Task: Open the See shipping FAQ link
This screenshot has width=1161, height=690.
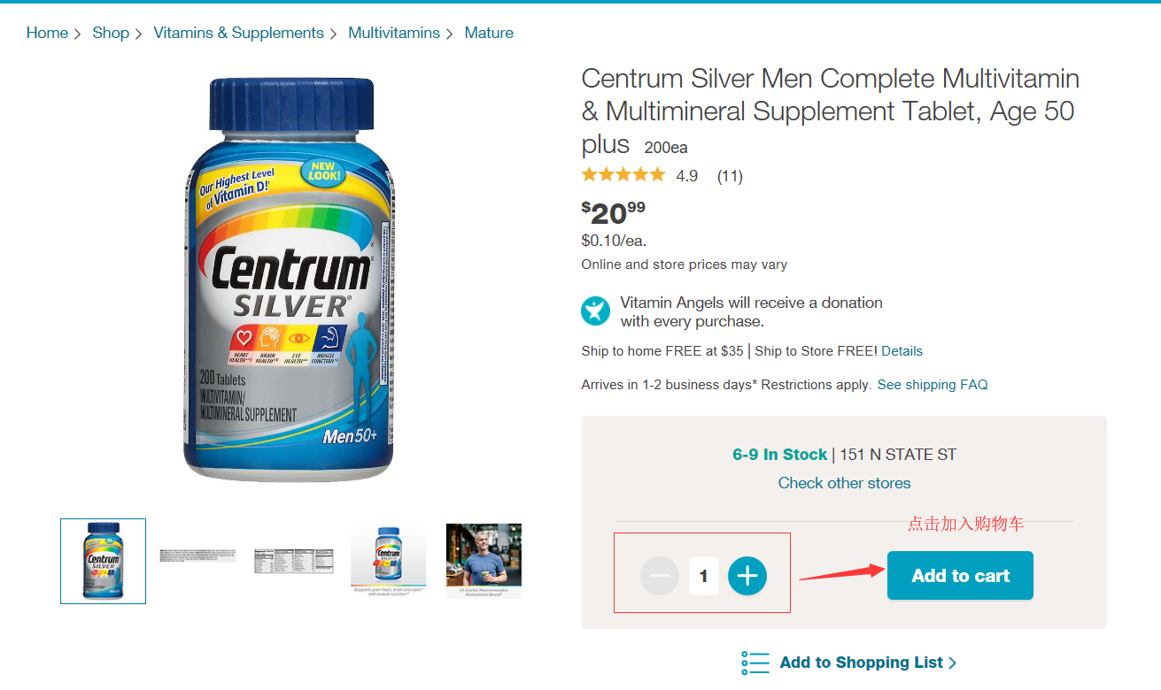Action: point(933,385)
